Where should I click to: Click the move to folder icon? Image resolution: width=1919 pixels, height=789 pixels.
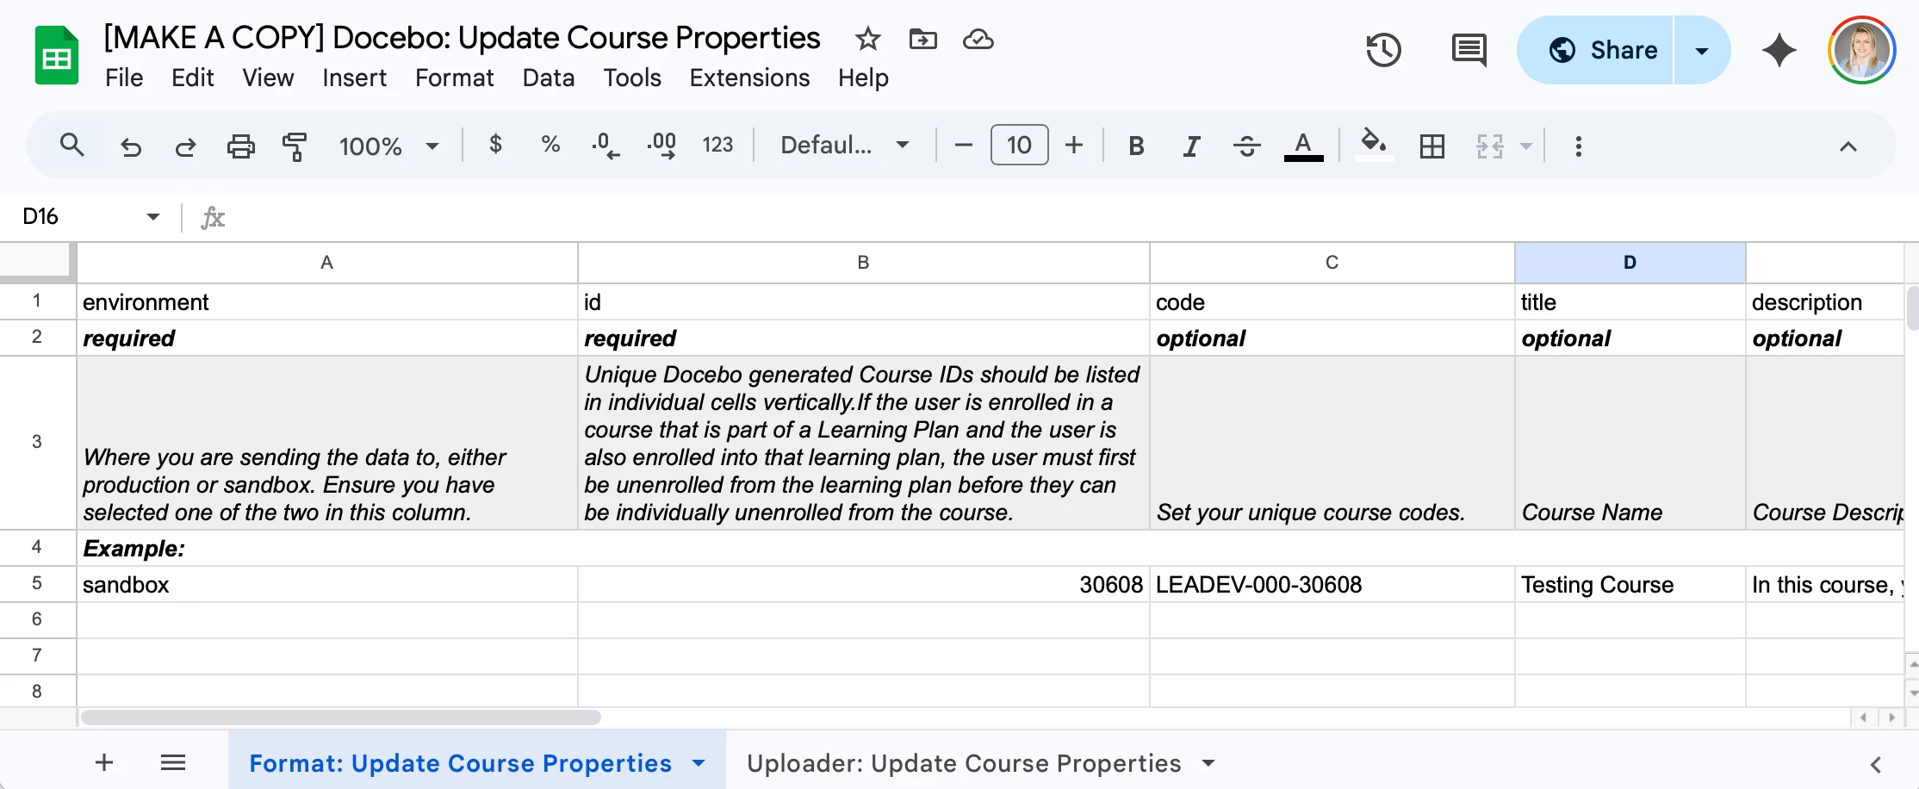[x=922, y=39]
